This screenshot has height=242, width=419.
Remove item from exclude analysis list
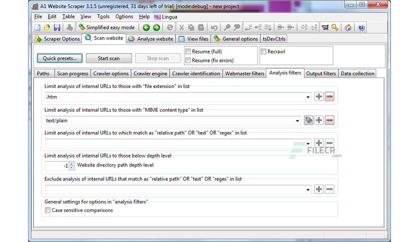329,189
